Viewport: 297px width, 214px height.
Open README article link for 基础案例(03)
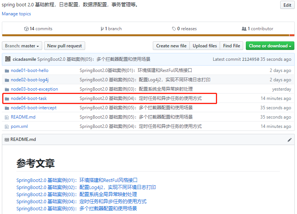[77, 194]
